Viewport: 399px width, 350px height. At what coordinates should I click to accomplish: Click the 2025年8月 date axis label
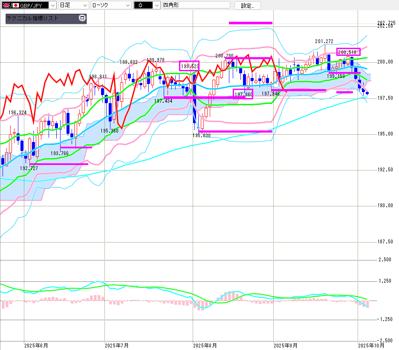205,345
